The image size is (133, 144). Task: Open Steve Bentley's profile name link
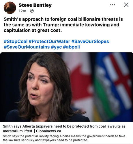[35, 5]
